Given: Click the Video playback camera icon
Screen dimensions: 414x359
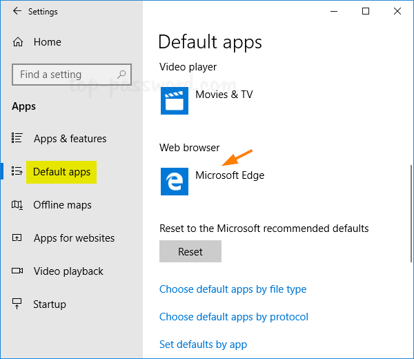Looking at the screenshot, I should (x=18, y=271).
